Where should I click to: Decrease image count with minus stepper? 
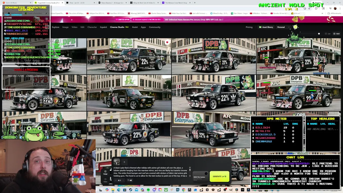coord(116,180)
